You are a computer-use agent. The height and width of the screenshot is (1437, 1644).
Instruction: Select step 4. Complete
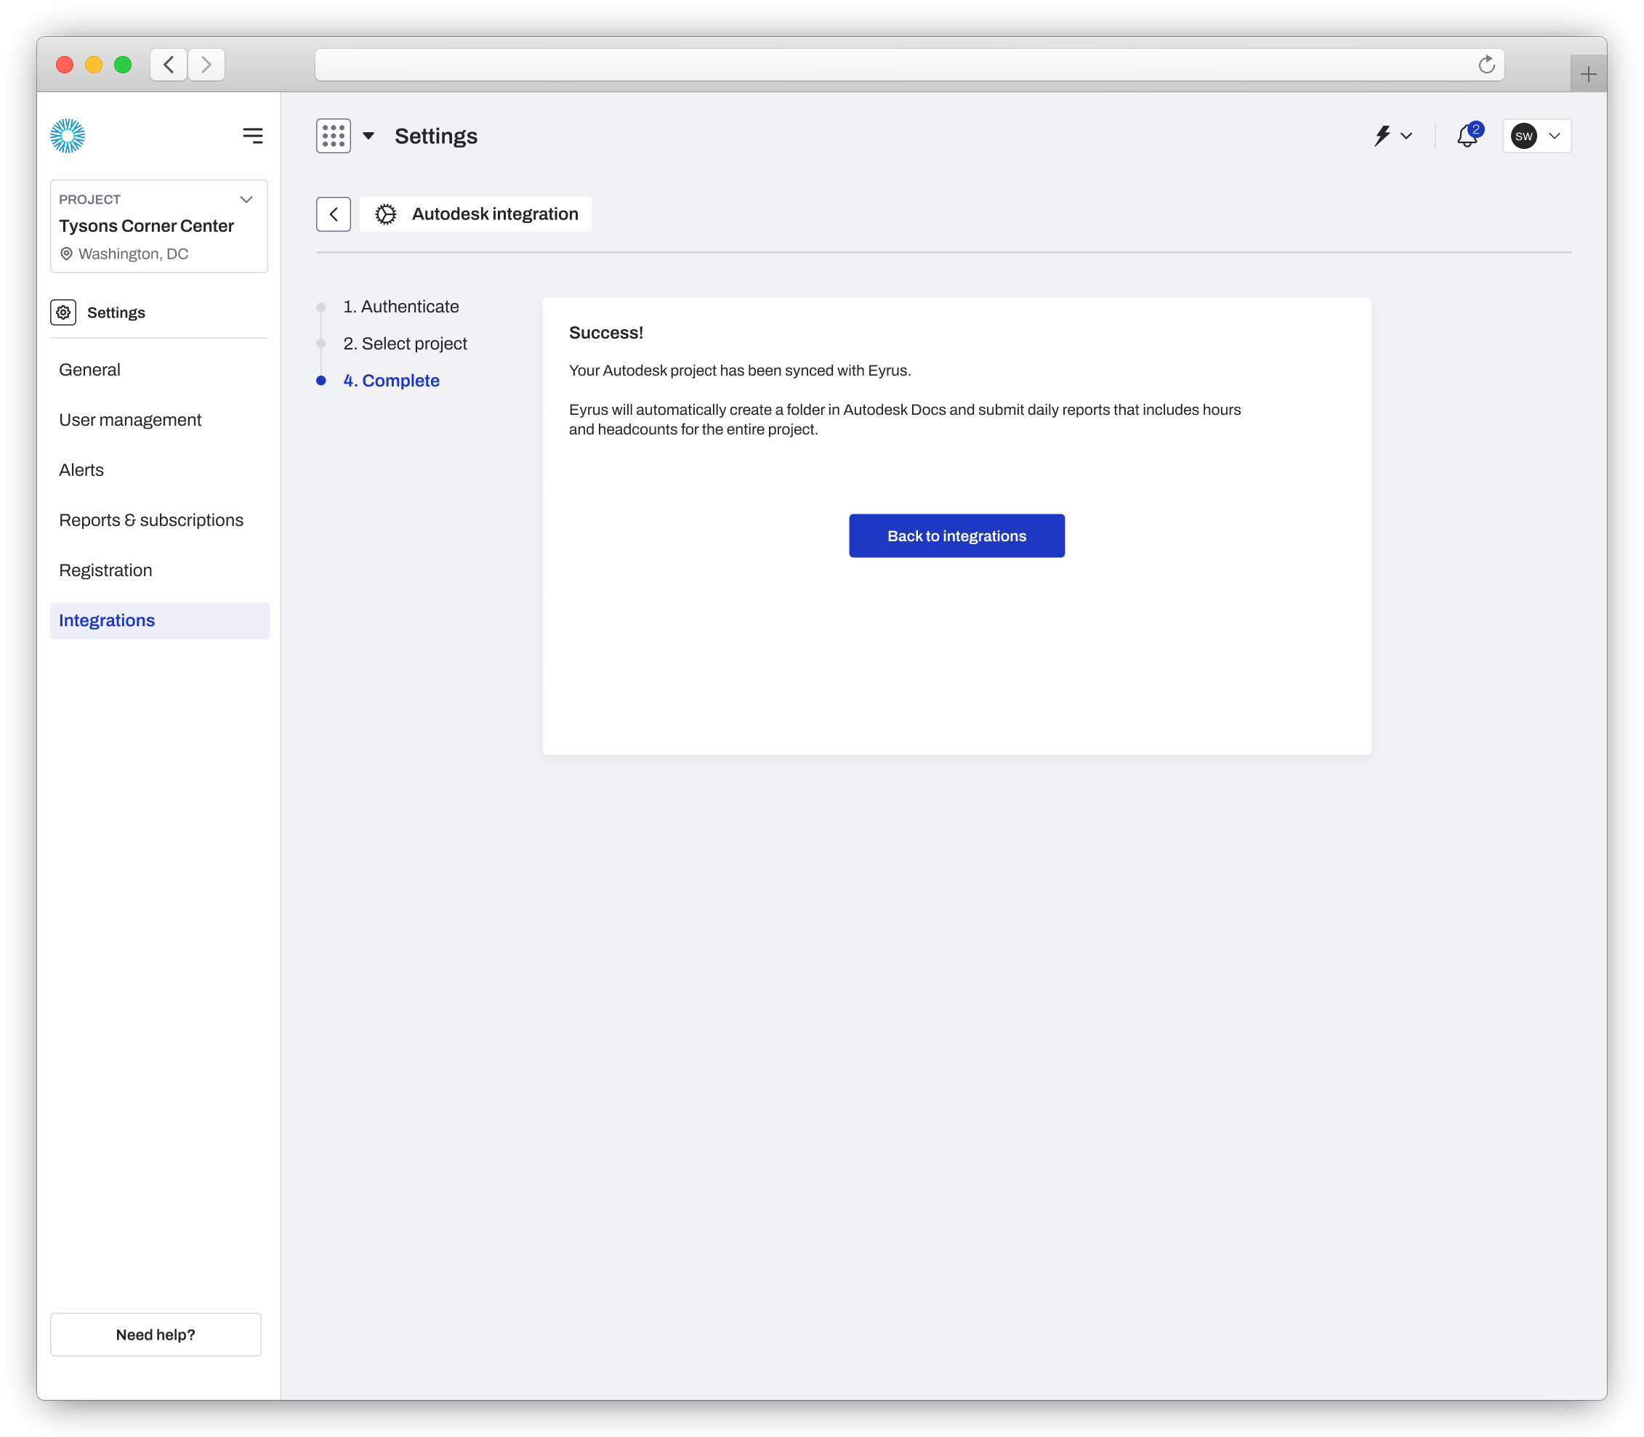[391, 381]
